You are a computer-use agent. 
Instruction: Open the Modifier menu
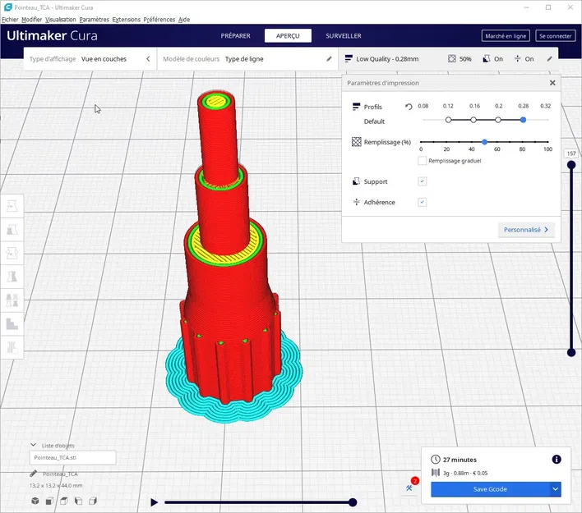tap(31, 19)
